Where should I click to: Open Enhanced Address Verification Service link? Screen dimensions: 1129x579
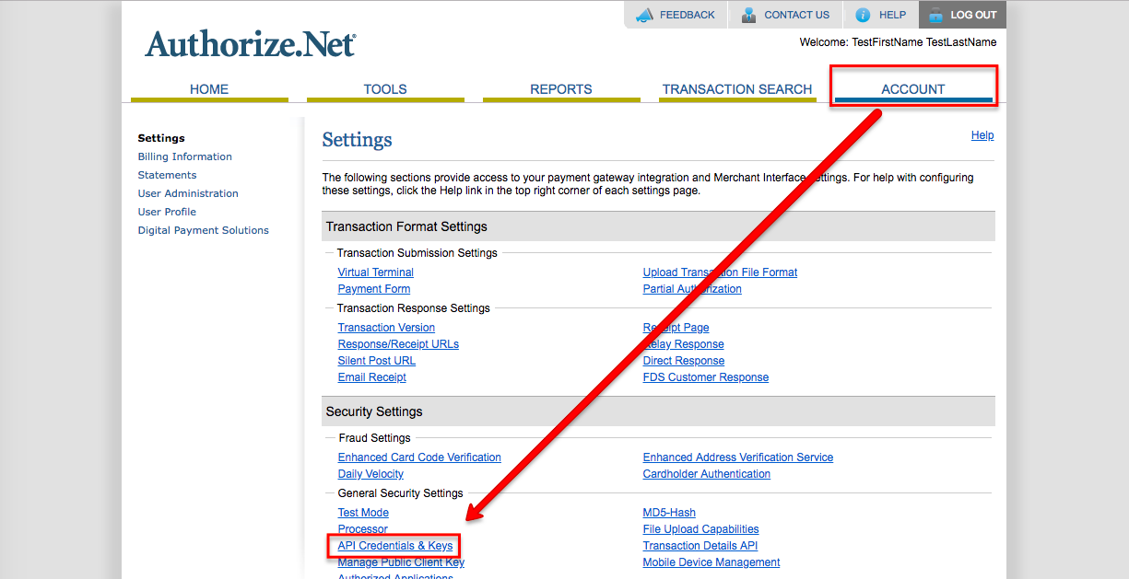tap(738, 457)
